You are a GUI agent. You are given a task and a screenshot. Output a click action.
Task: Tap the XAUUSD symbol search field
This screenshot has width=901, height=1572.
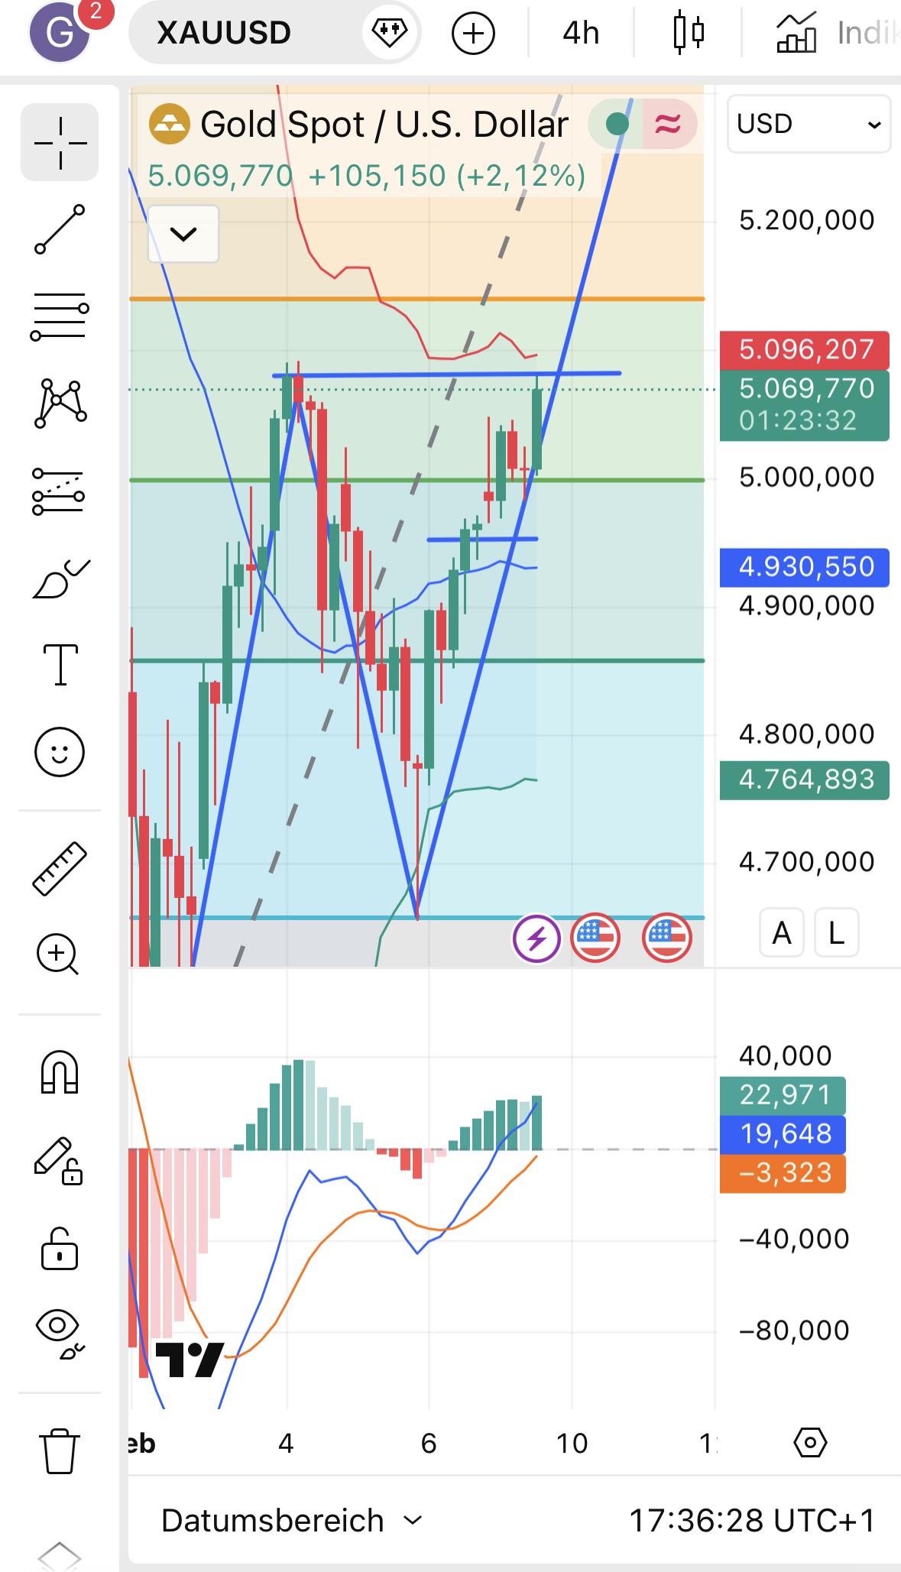(224, 33)
